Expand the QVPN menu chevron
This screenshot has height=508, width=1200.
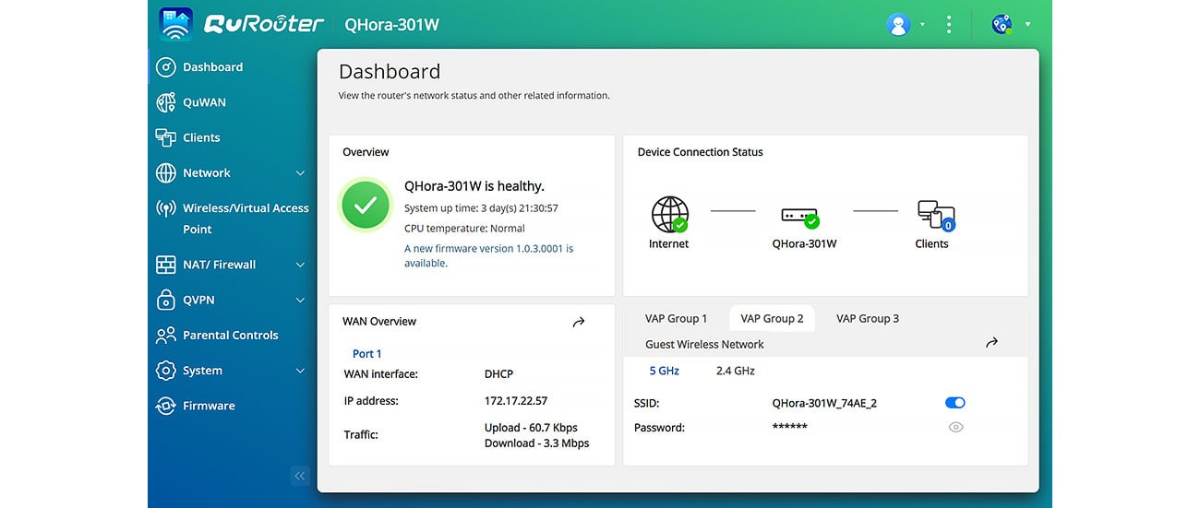pos(300,301)
